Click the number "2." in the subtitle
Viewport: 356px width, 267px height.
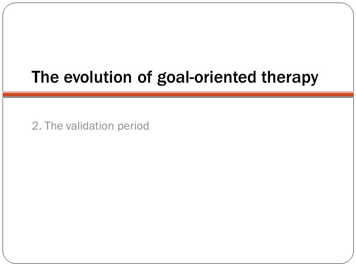[x=37, y=126]
